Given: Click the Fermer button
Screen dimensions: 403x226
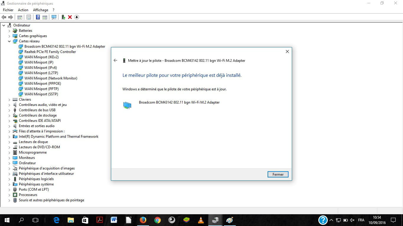Looking at the screenshot, I should pyautogui.click(x=278, y=175).
